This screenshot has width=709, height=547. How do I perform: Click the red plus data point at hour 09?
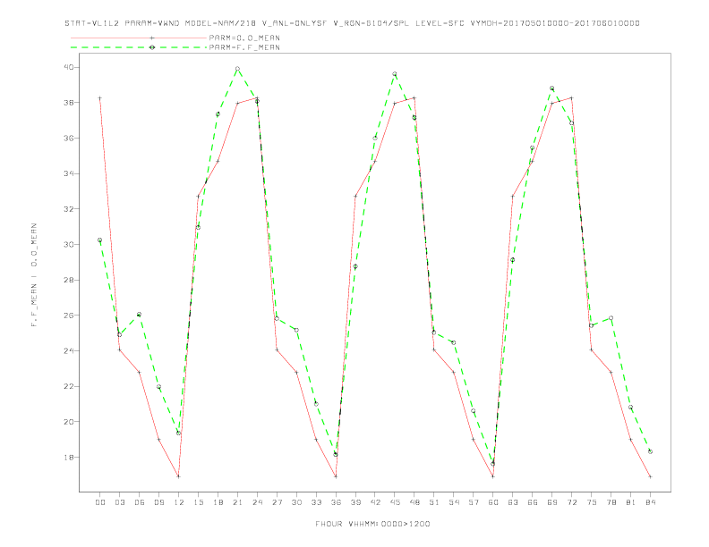point(158,439)
